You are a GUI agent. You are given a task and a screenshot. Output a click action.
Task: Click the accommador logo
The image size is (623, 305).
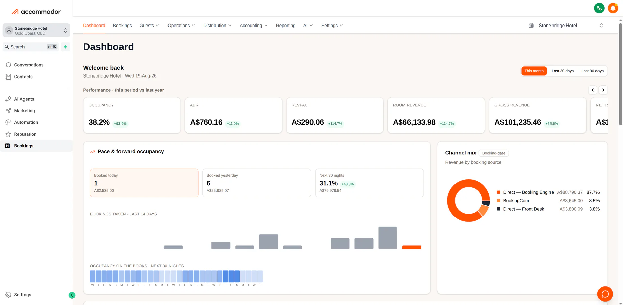click(36, 12)
